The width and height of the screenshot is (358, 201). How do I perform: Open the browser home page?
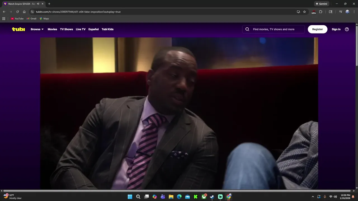pyautogui.click(x=24, y=12)
